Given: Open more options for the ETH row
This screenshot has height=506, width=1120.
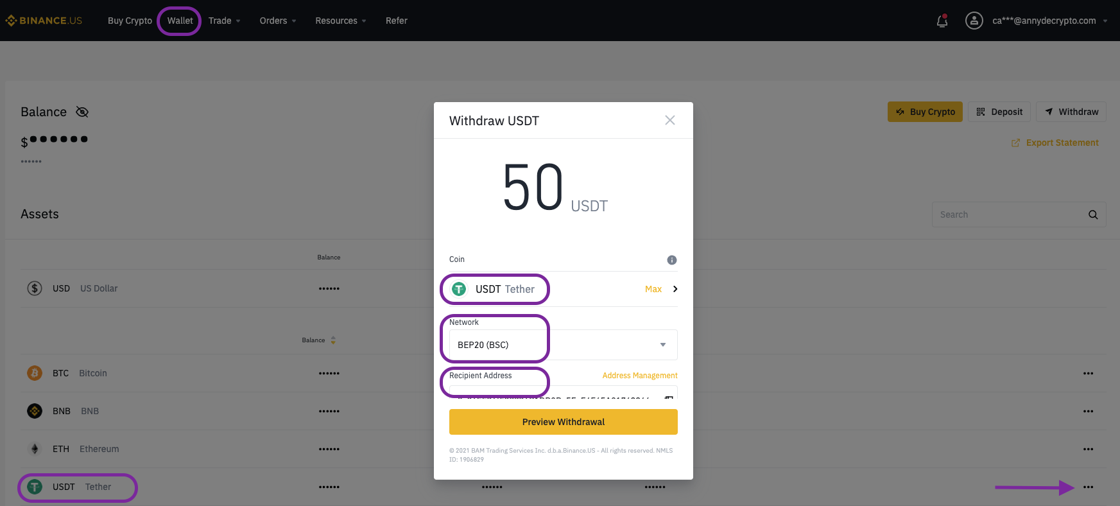Looking at the screenshot, I should [x=1088, y=449].
